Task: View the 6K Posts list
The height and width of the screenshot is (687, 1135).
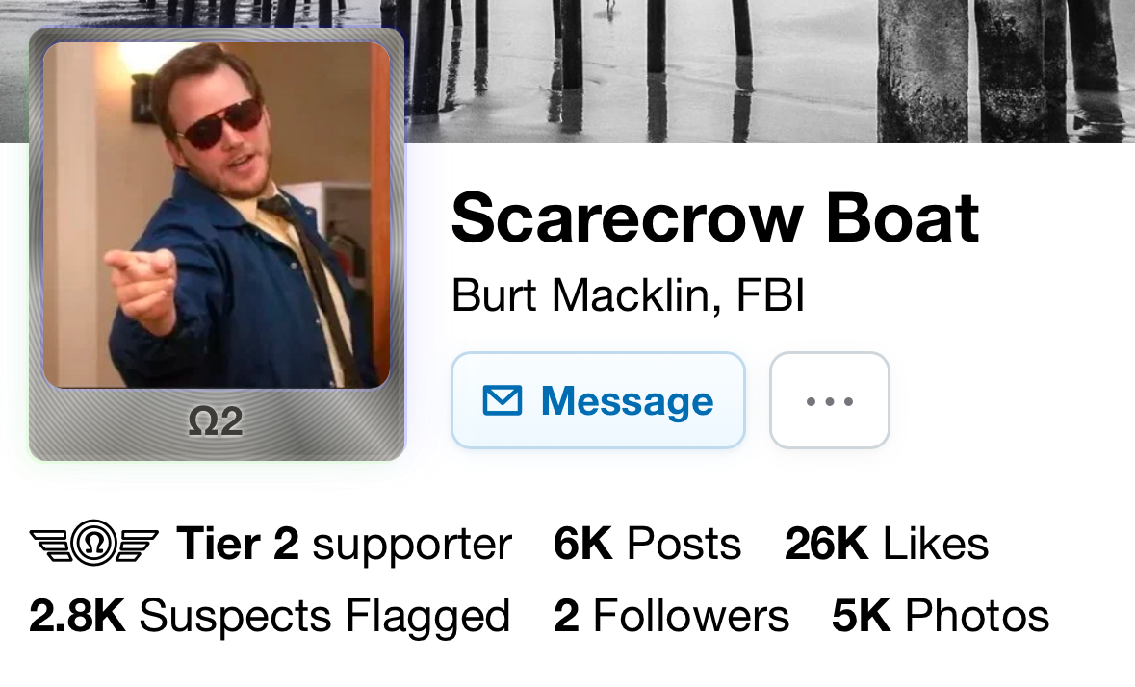Action: pos(647,543)
